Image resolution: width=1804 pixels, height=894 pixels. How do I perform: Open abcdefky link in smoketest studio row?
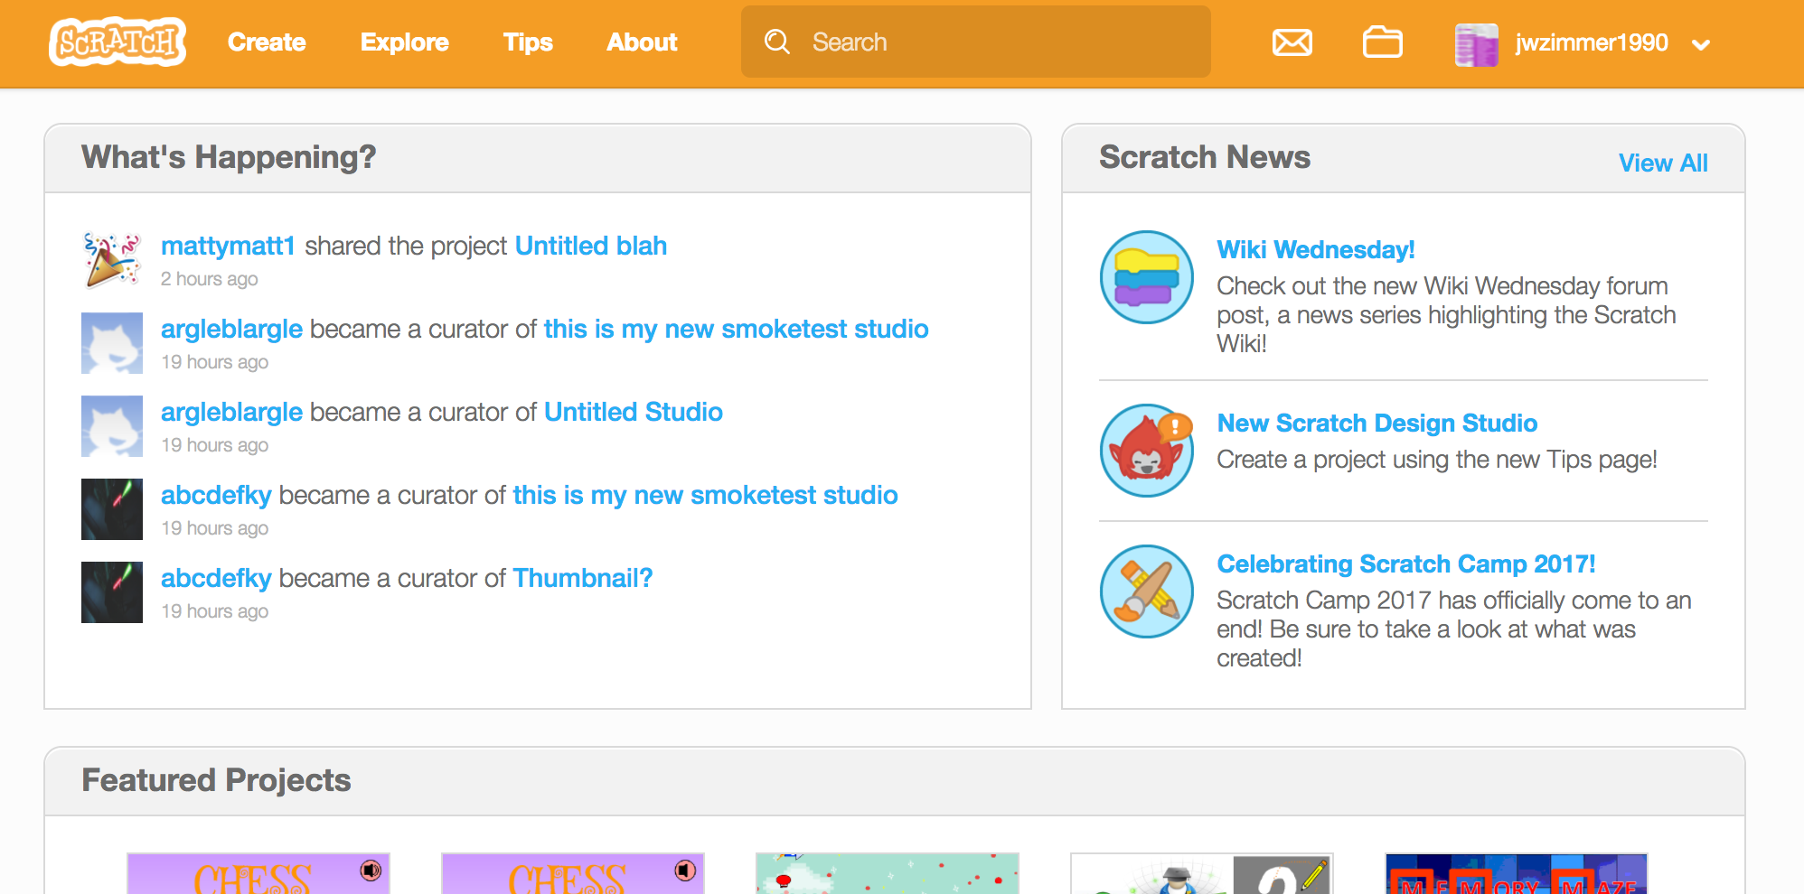click(x=216, y=495)
